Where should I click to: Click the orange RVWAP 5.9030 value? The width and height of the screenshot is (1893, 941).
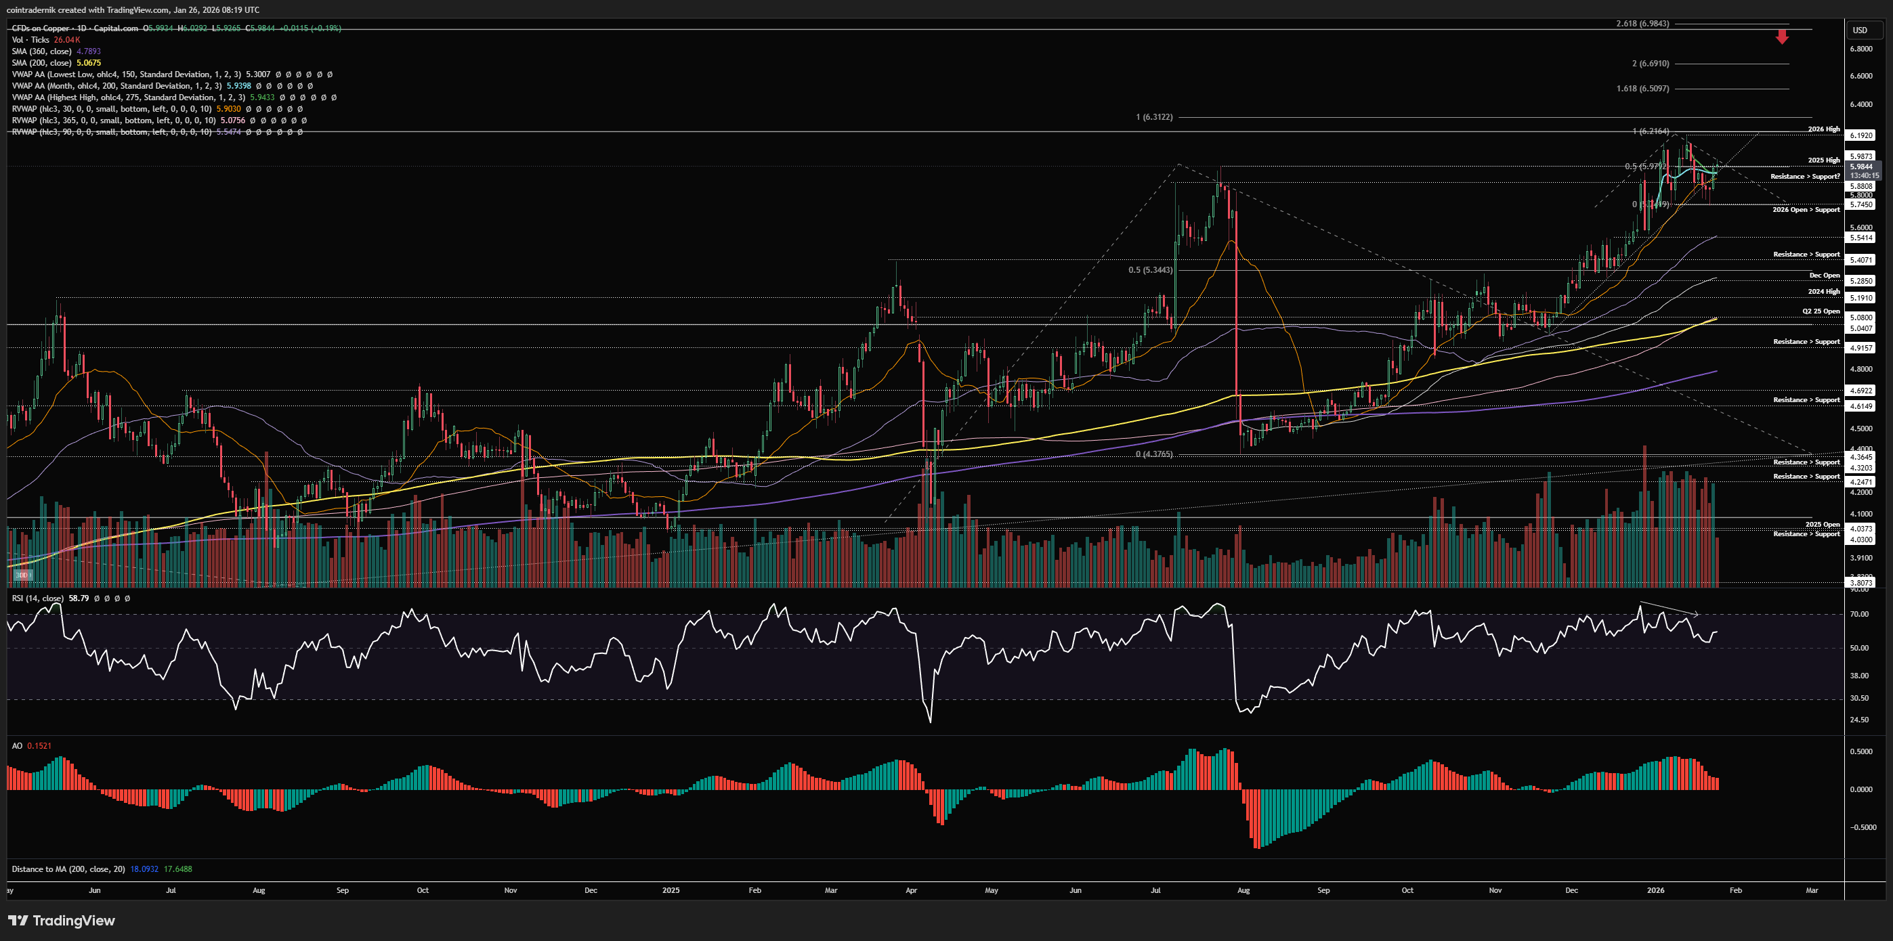[x=228, y=109]
